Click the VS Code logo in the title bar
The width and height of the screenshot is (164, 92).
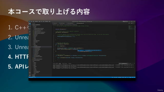click(x=29, y=21)
